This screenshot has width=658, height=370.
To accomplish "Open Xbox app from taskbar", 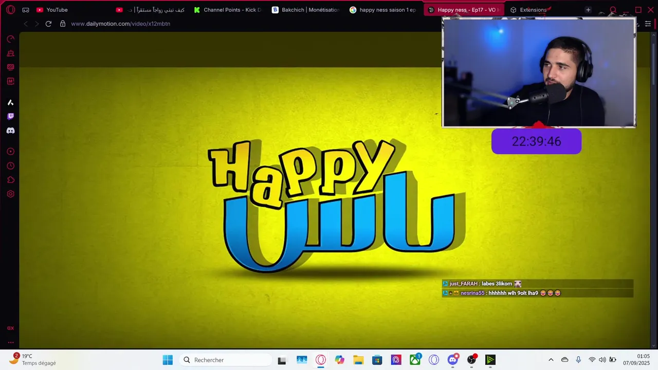I will click(x=415, y=360).
